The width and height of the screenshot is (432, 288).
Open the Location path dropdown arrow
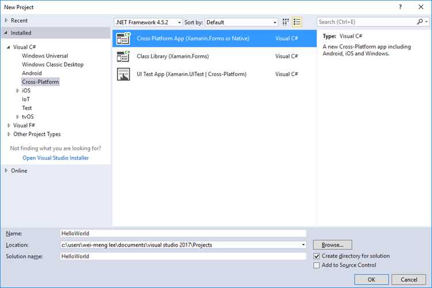point(303,245)
